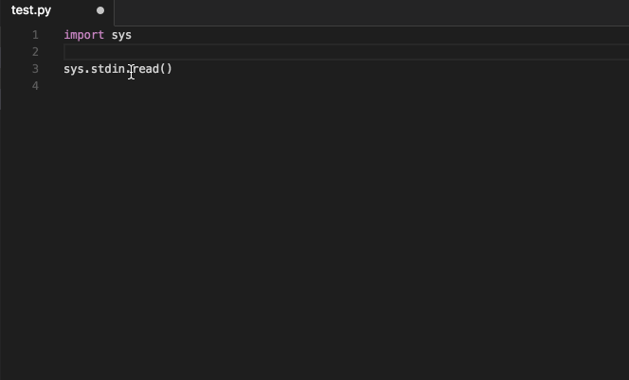This screenshot has height=380, width=629.
Task: Select the test.py editor tab
Action: 57,11
